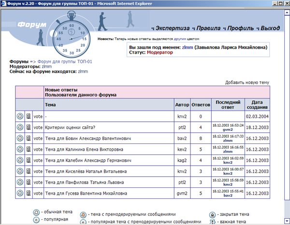
Task: Click document icon in 'Тема для Калебин' row
Action: coord(29,160)
